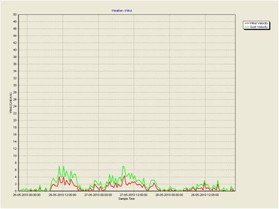279x209 pixels.
Task: Click the 20 value on Y axis
Action: 15,120
